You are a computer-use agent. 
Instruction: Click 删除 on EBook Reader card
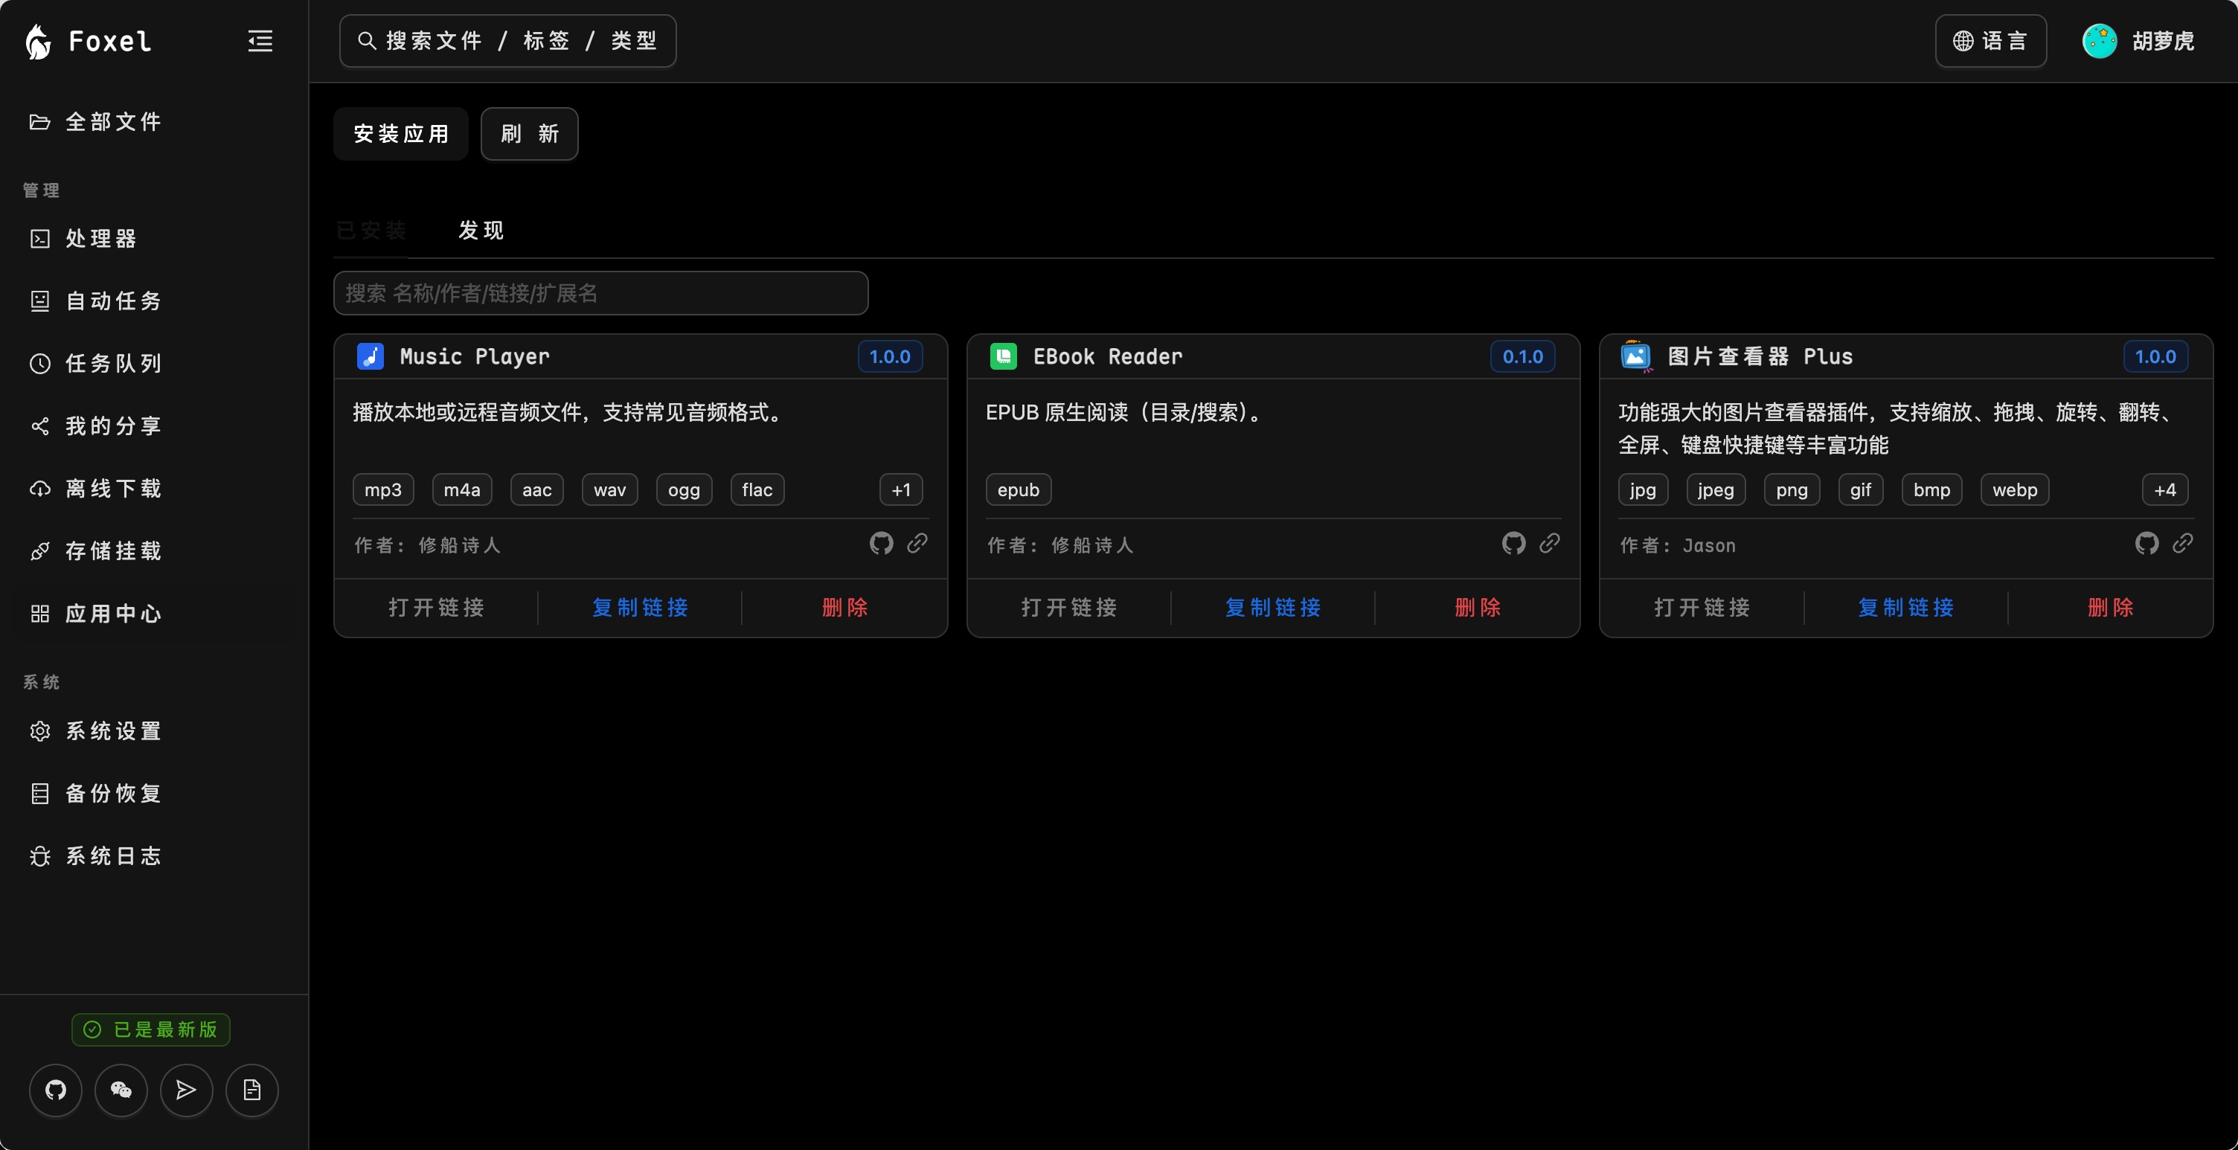tap(1478, 607)
